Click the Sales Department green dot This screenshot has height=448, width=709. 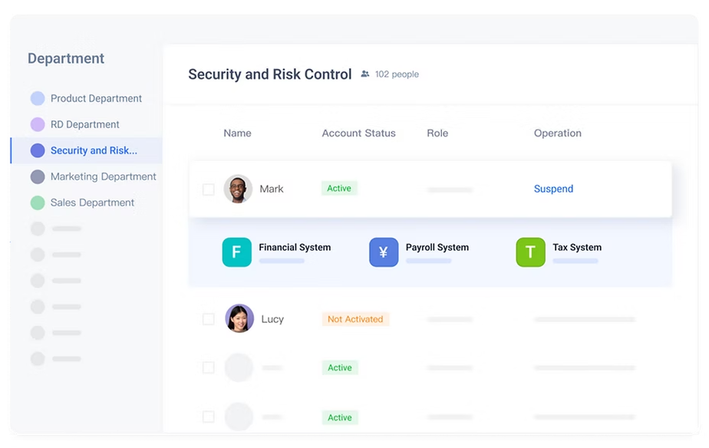(38, 203)
